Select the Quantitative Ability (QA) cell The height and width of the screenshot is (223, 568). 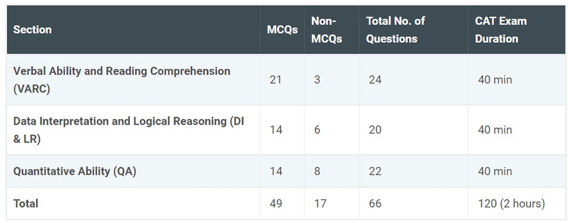point(75,171)
